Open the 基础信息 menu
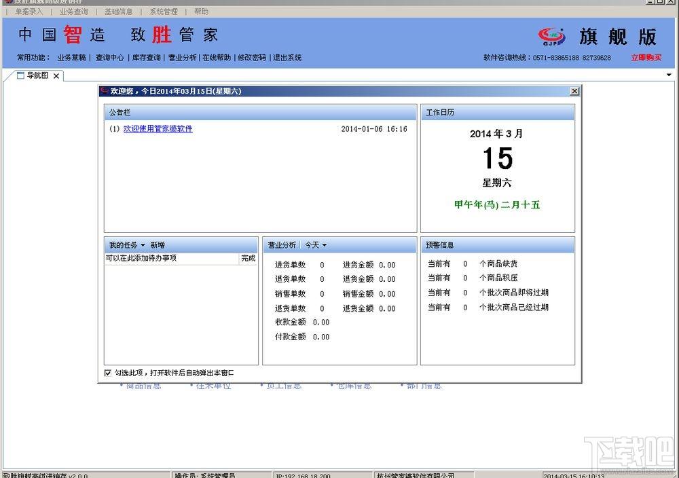Viewport: 679px width, 478px height. [x=118, y=12]
